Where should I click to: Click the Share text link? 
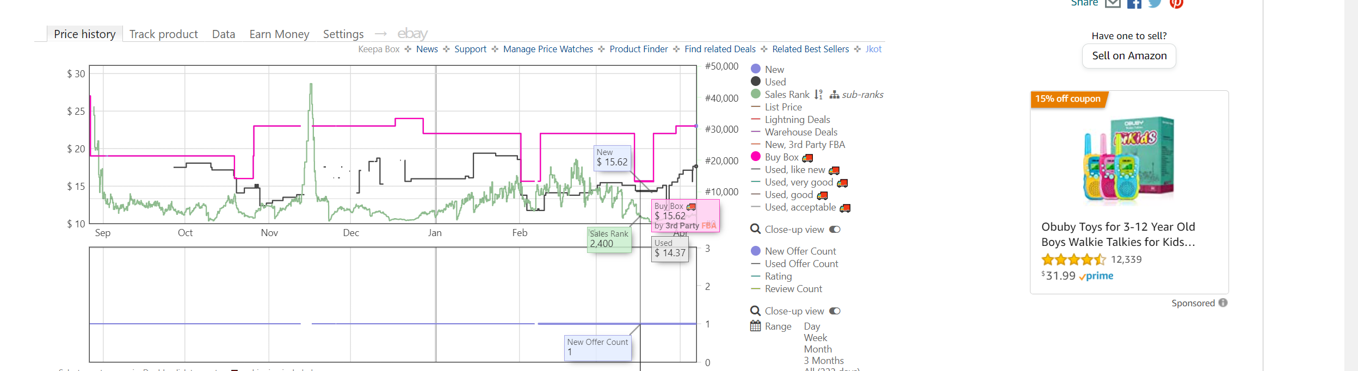pos(1084,3)
